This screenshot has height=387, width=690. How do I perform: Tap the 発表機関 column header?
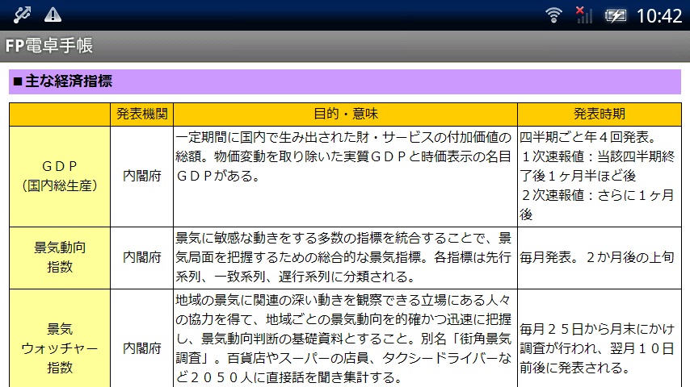[x=141, y=114]
